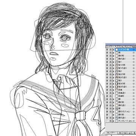
Task: Click the thumbnail of the ハイライト layer
Action: tap(117, 49)
